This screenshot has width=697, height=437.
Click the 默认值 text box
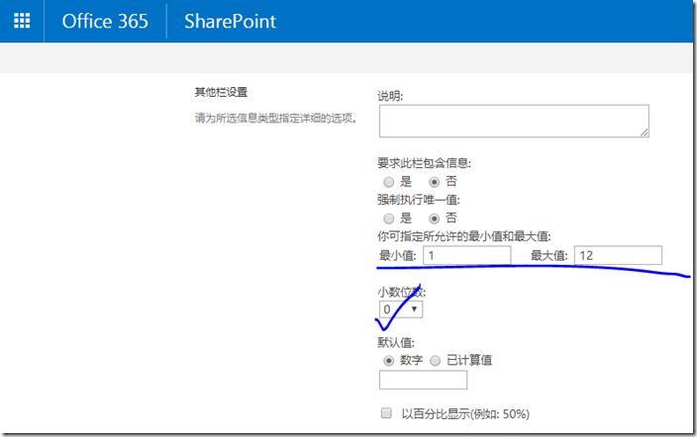click(x=423, y=381)
